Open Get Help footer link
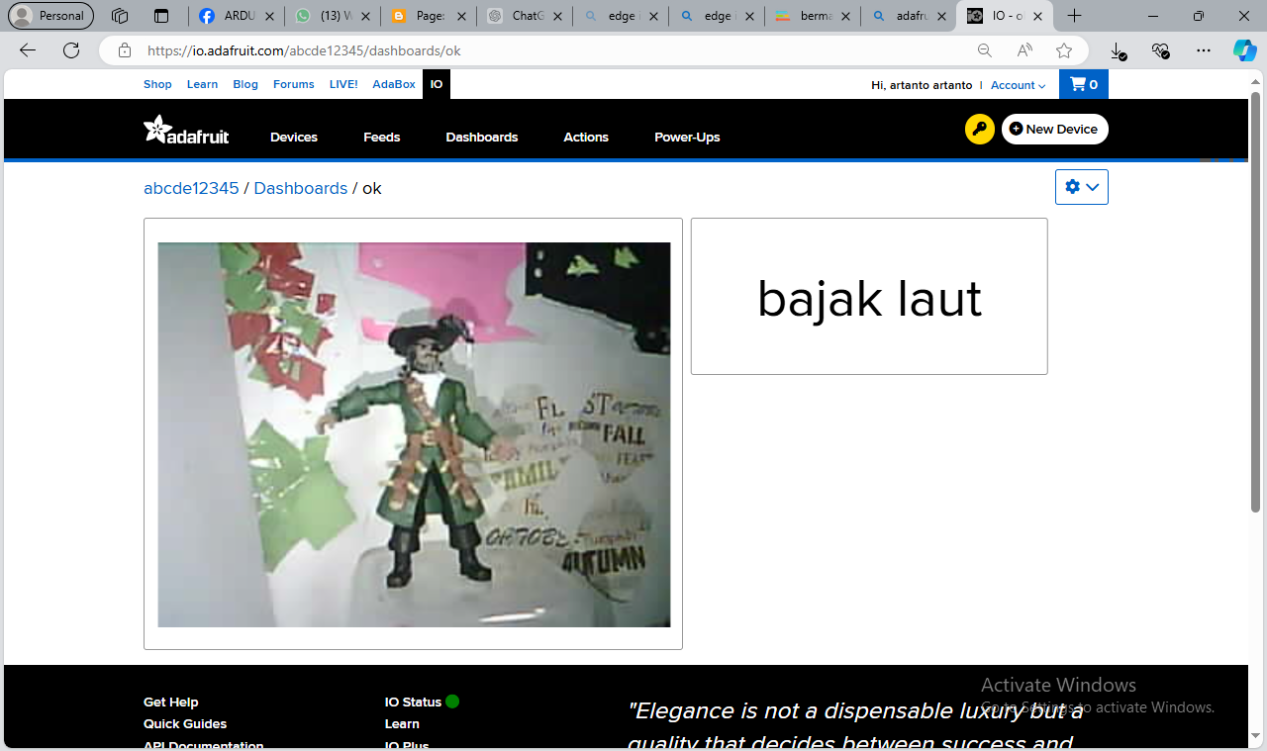Image resolution: width=1267 pixels, height=751 pixels. (x=171, y=702)
